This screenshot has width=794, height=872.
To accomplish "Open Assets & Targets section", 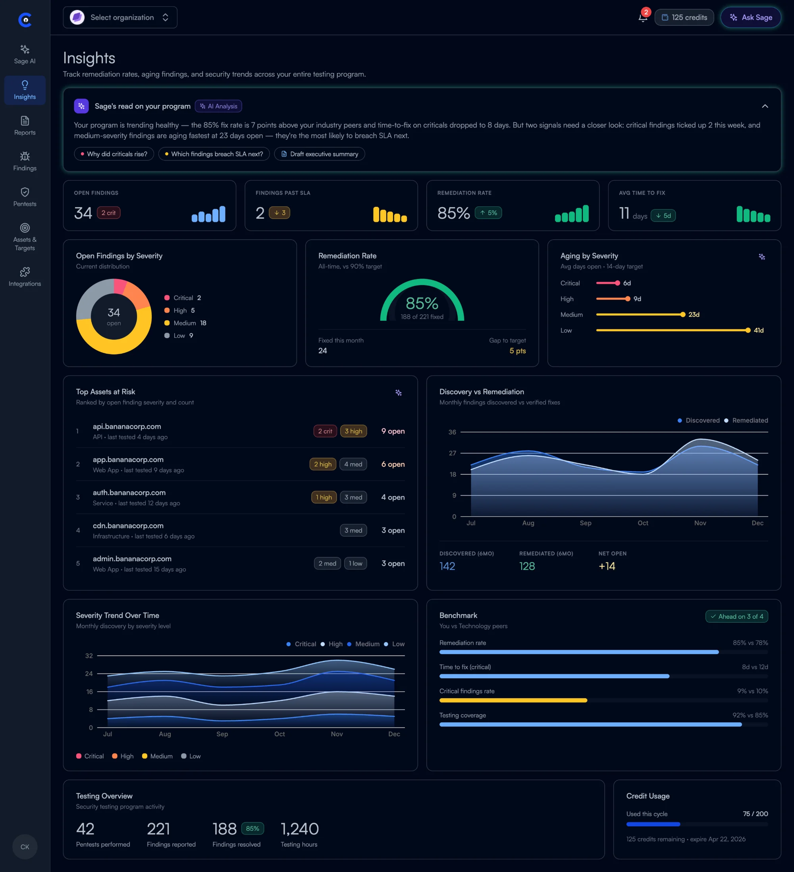I will tap(25, 237).
